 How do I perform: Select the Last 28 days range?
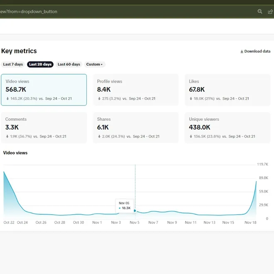[40, 64]
